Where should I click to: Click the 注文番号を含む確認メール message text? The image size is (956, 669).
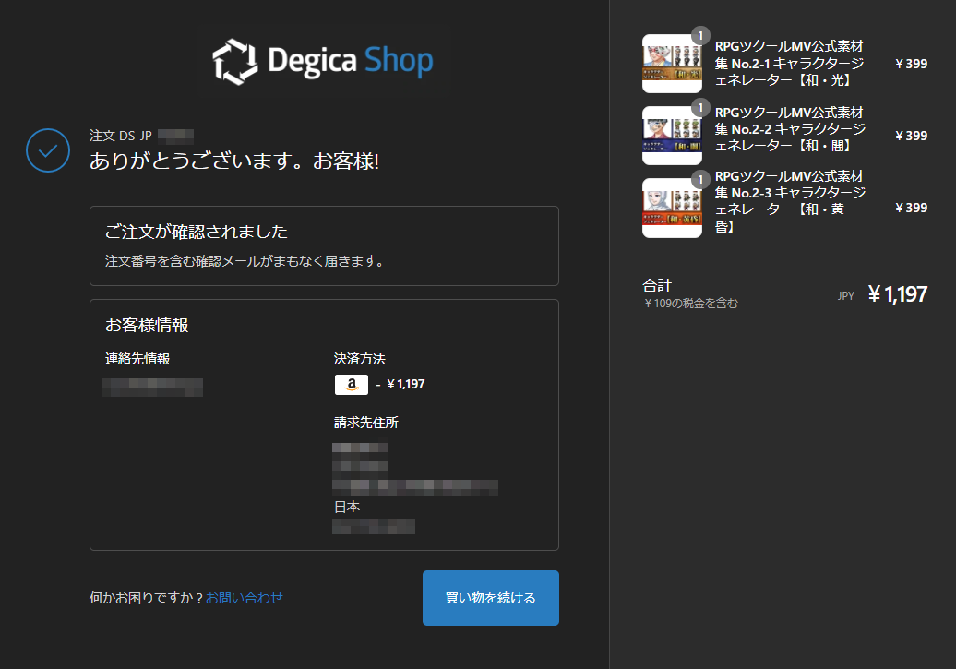pyautogui.click(x=244, y=261)
